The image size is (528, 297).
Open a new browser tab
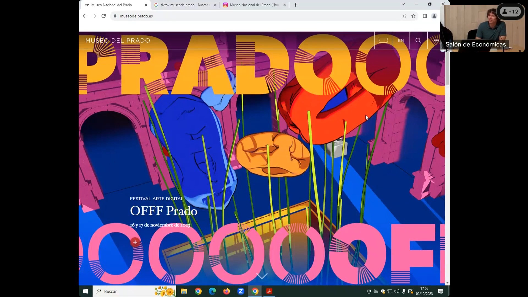296,5
